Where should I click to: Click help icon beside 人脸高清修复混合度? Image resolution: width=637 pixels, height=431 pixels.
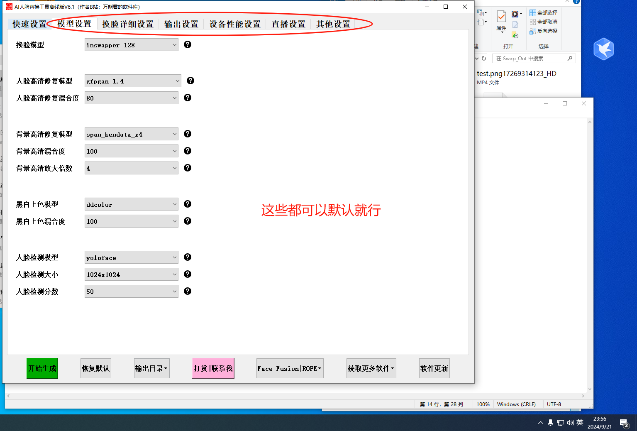pos(188,98)
